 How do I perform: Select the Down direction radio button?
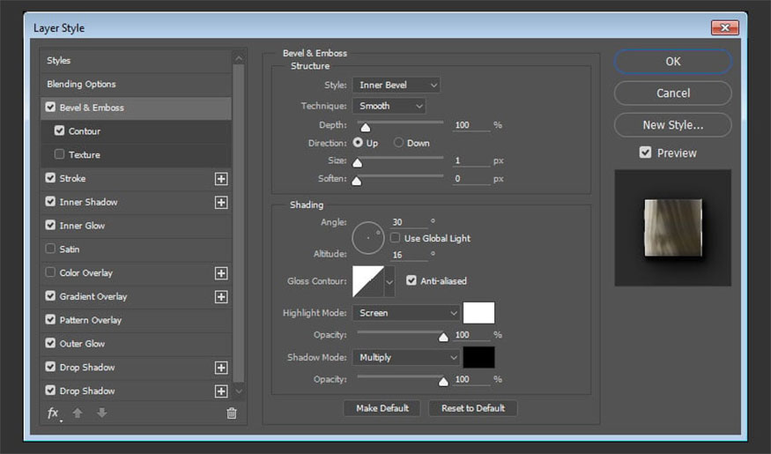399,143
